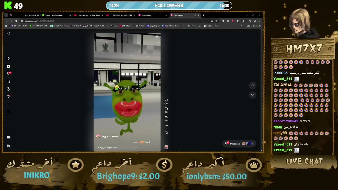This screenshot has width=338, height=190.
Task: Open the Nightbot - Timers bookmark
Action: pos(212,26)
